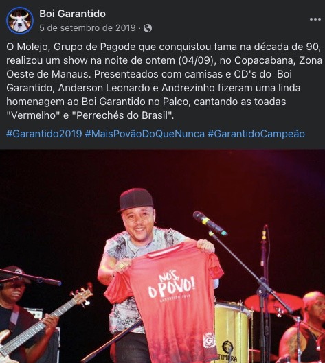Image resolution: width=325 pixels, height=363 pixels.
Task: Click "Perrechés do Brasil" in the post text
Action: click(x=122, y=115)
